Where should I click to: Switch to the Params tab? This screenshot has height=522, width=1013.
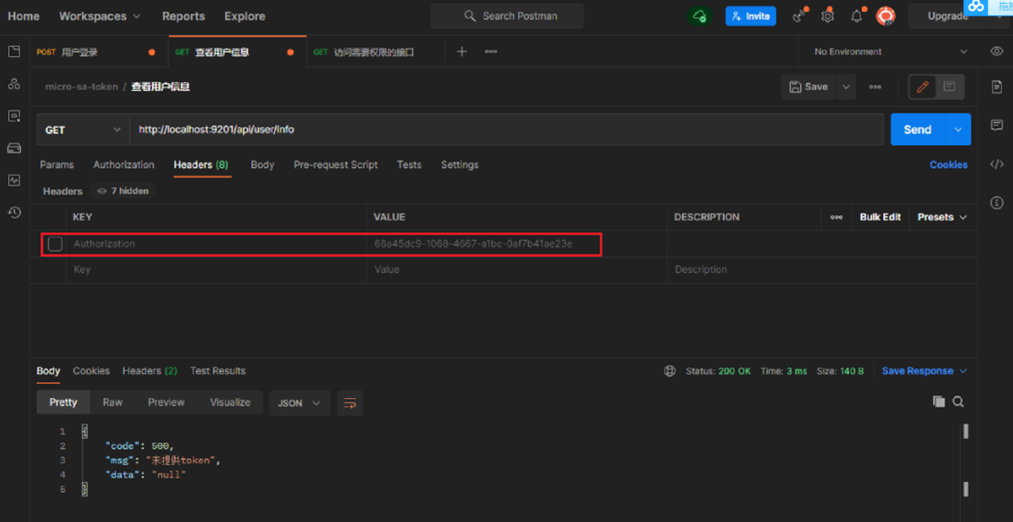pyautogui.click(x=57, y=164)
